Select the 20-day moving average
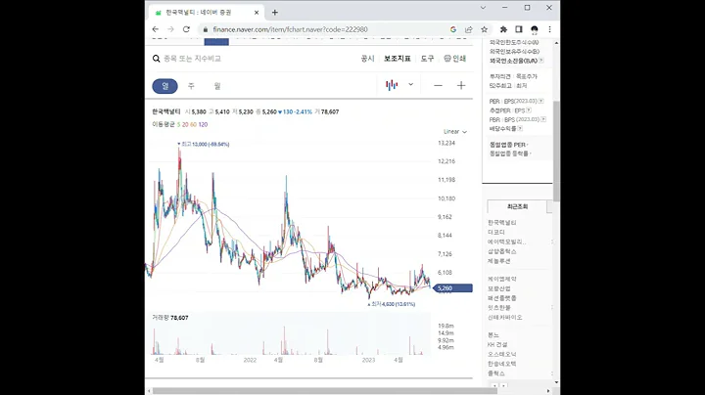Viewport: 705px width, 395px height. 185,124
